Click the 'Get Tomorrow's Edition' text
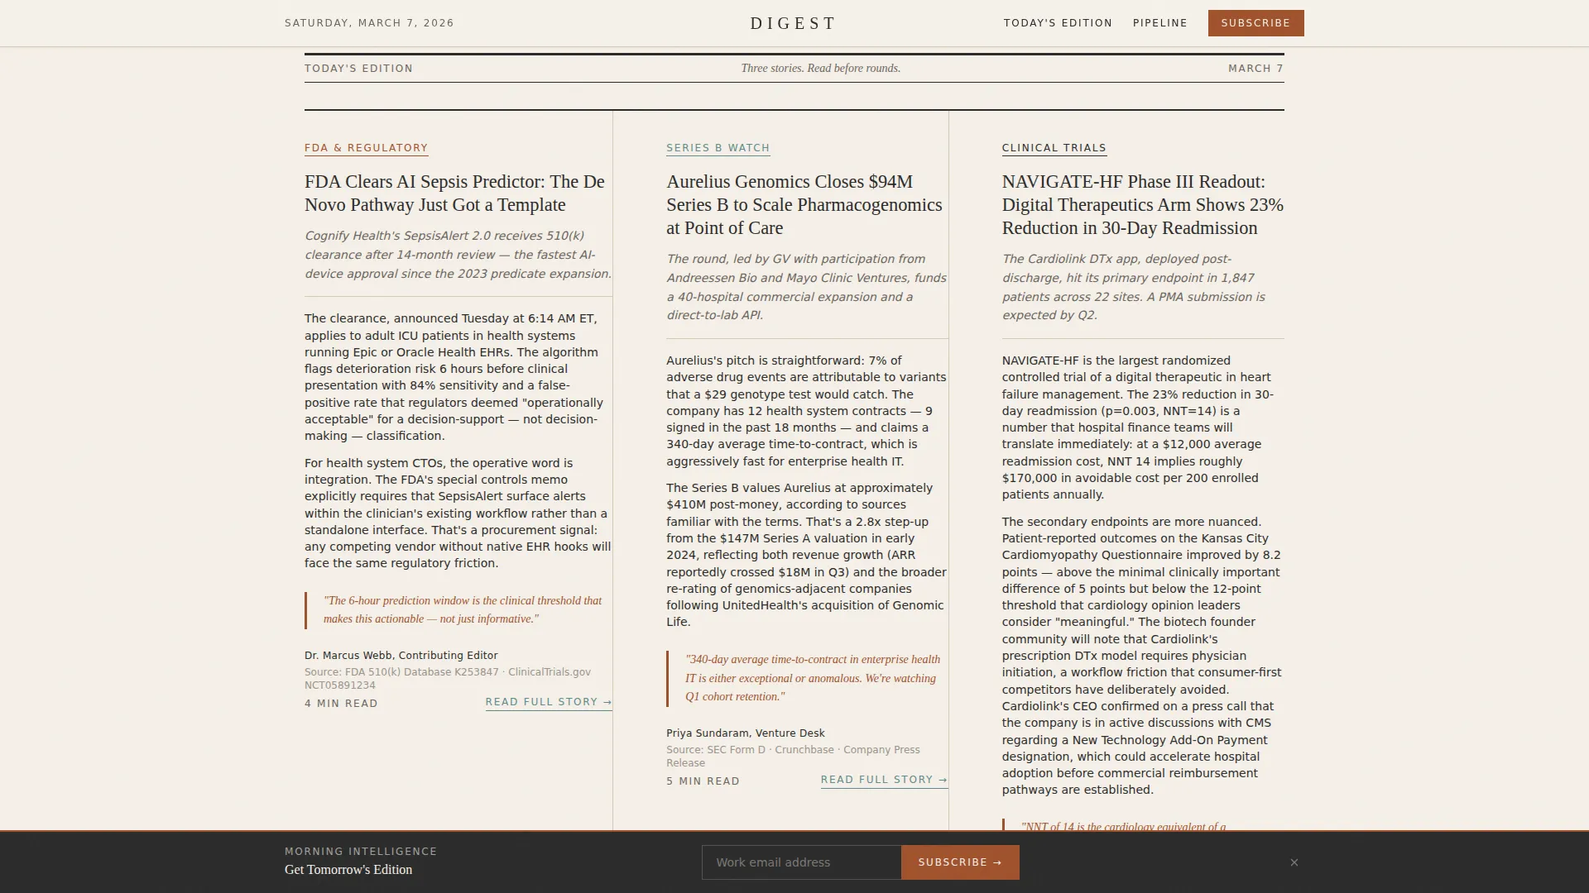 click(x=348, y=870)
